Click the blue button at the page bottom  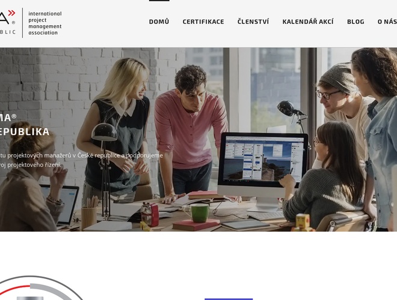pos(229,299)
